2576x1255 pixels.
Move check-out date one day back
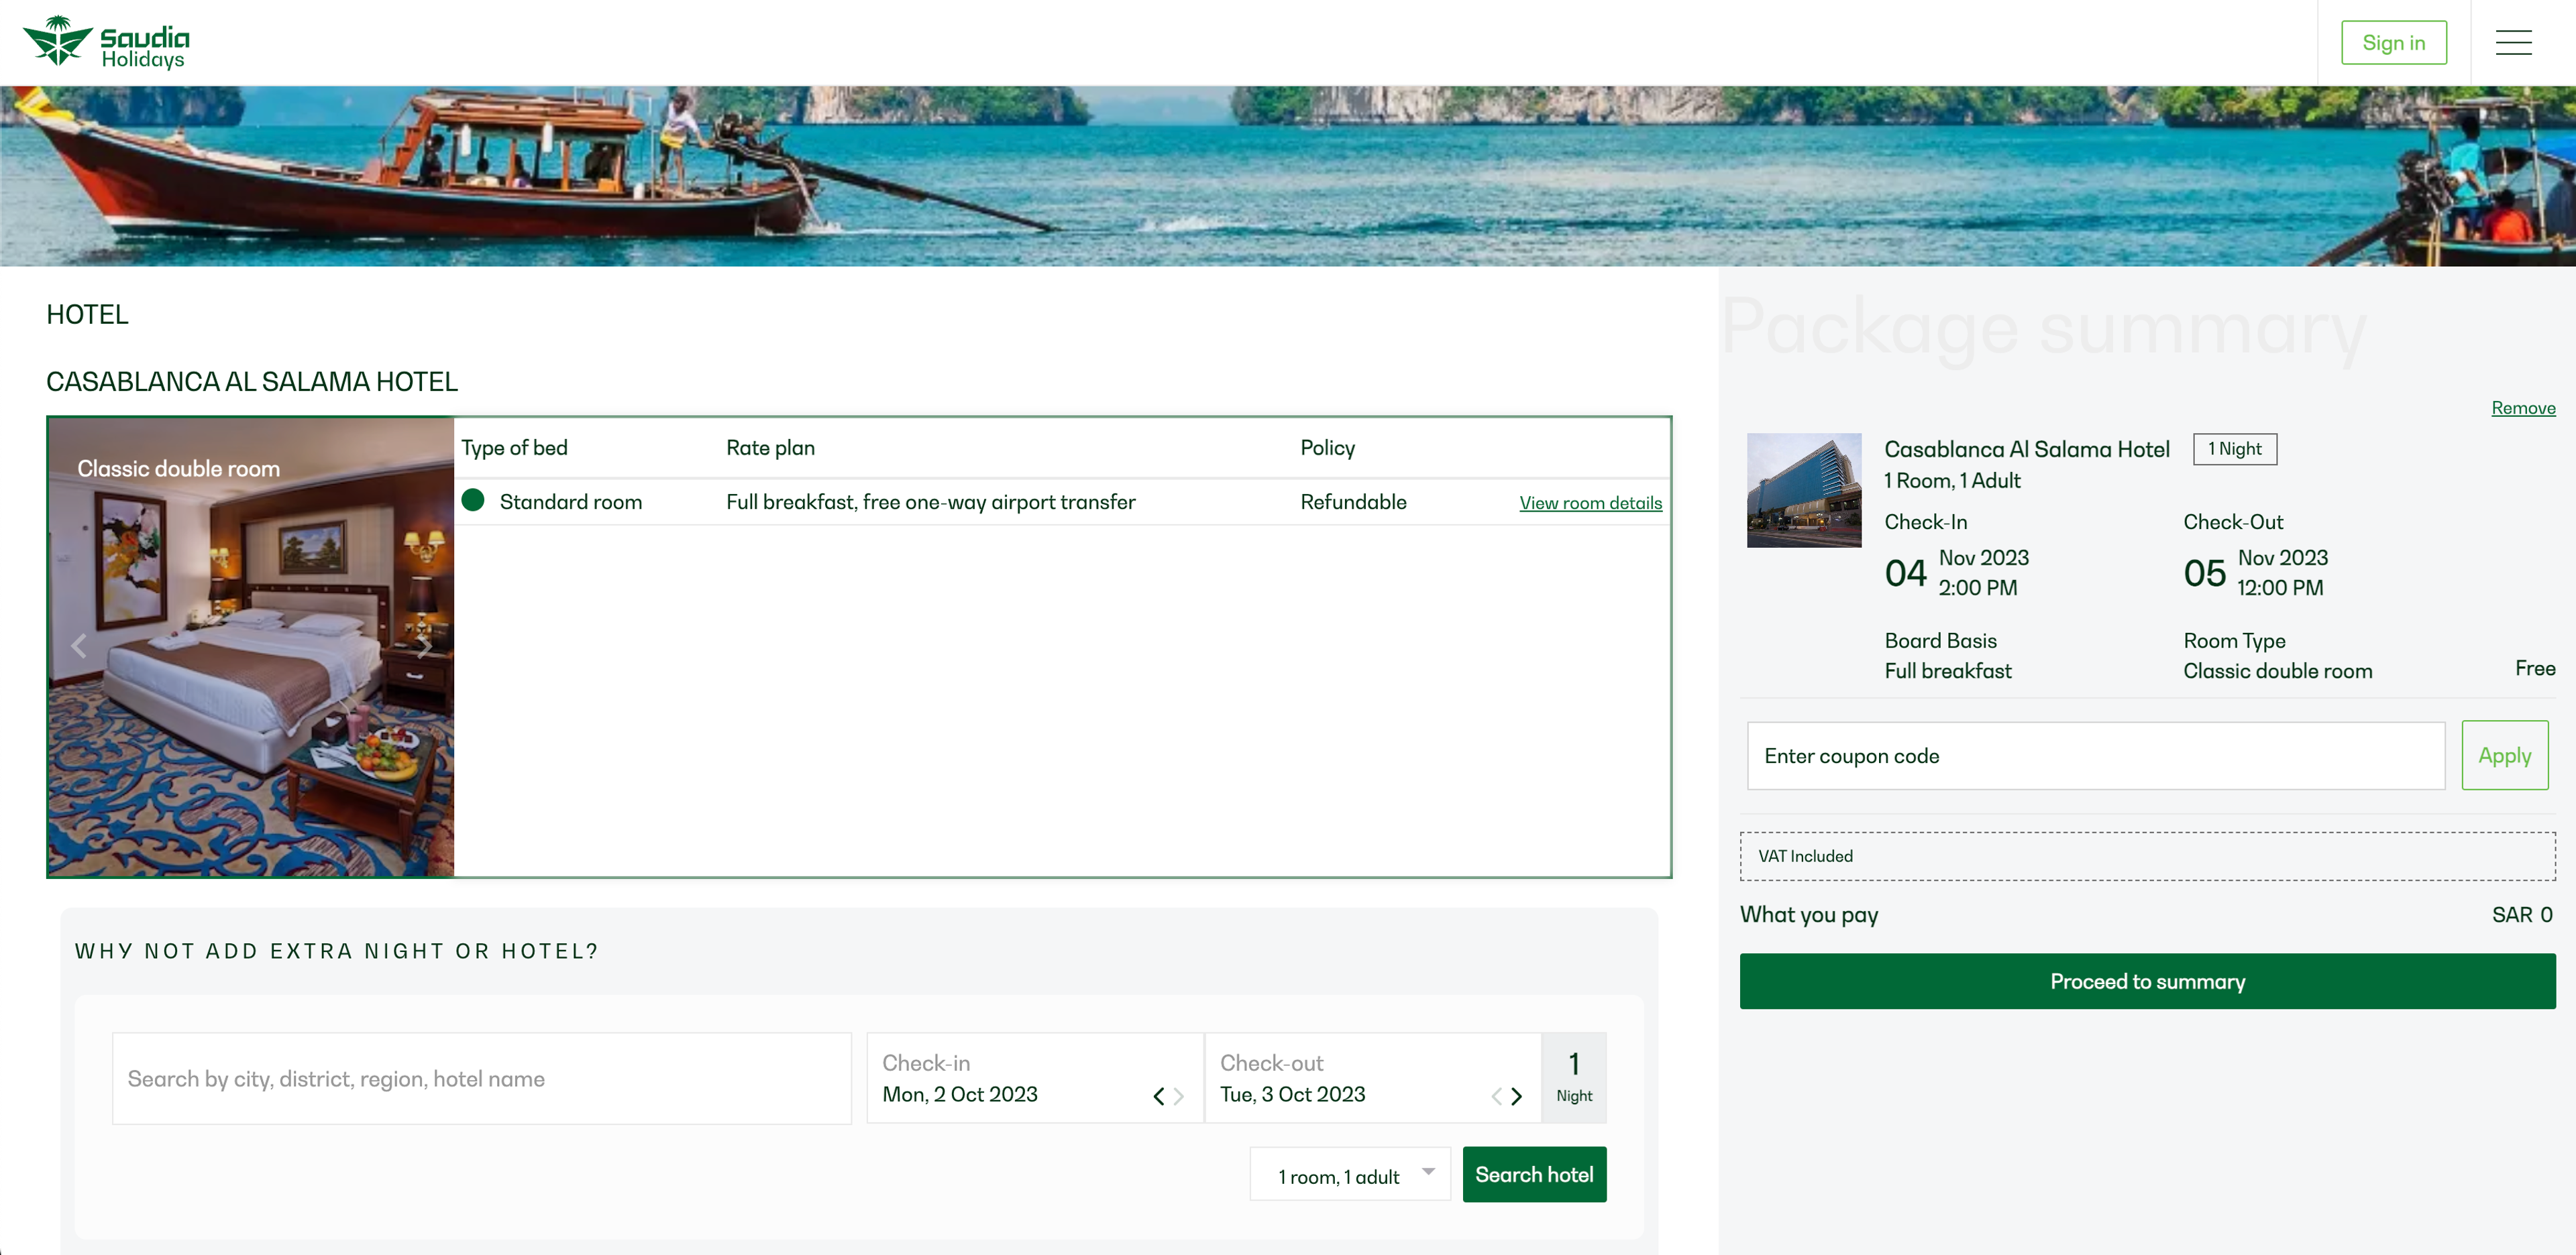1496,1096
